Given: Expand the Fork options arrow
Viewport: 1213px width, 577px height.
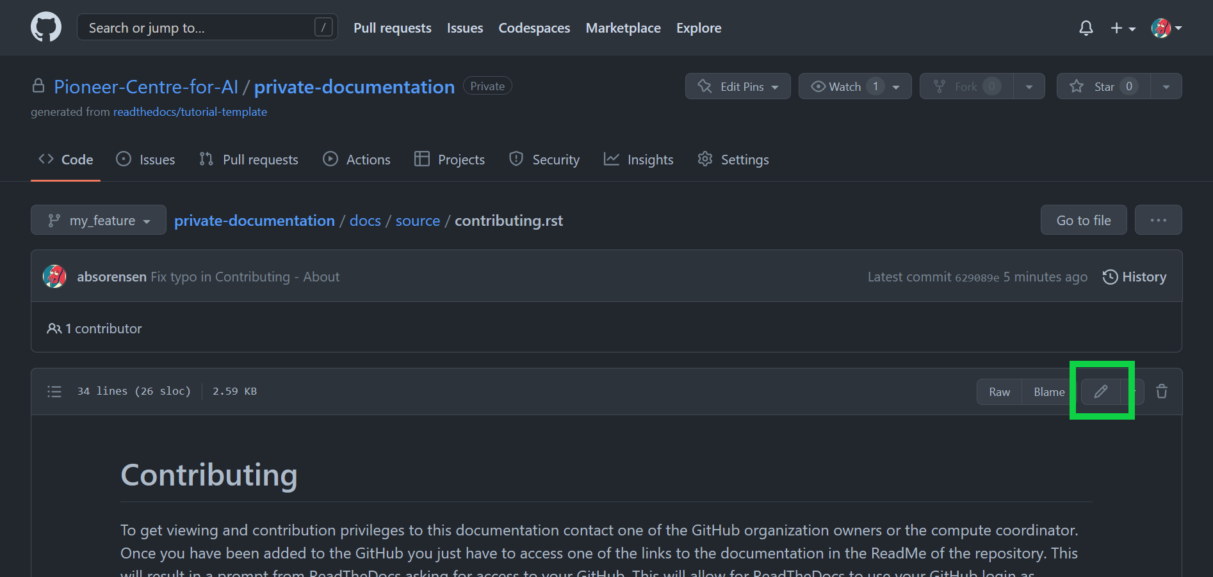Looking at the screenshot, I should click(x=1029, y=86).
